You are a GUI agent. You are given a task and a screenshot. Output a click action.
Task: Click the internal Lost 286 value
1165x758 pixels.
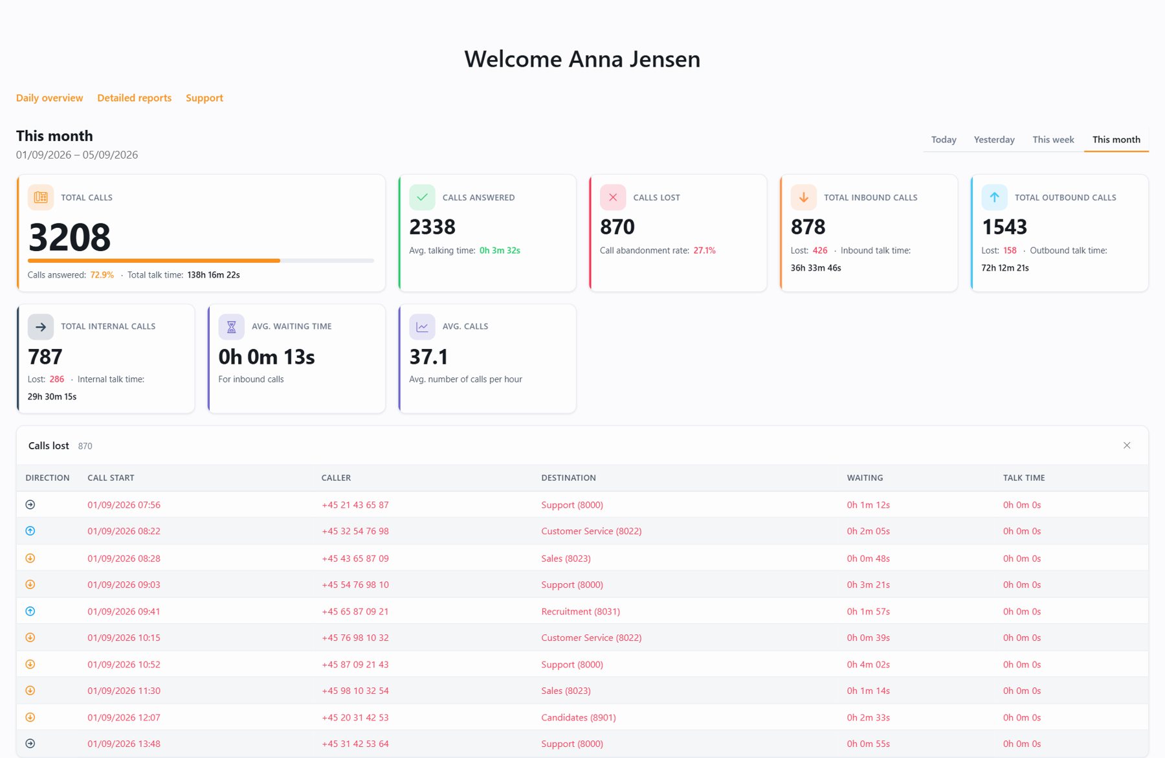coord(57,379)
